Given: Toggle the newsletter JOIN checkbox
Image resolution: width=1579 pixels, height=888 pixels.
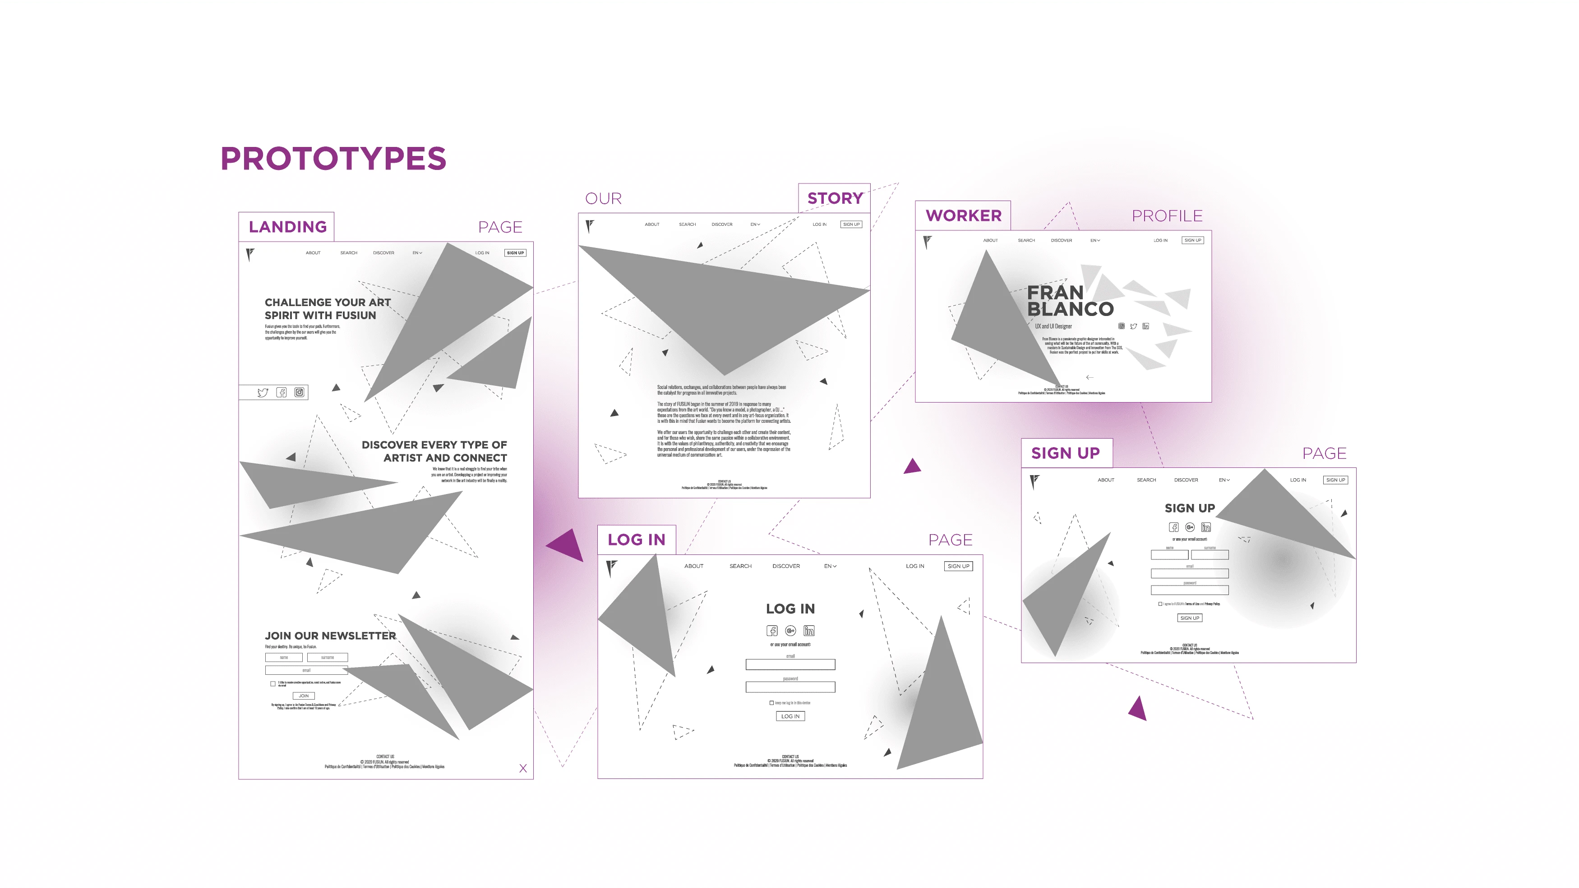Looking at the screenshot, I should (272, 680).
